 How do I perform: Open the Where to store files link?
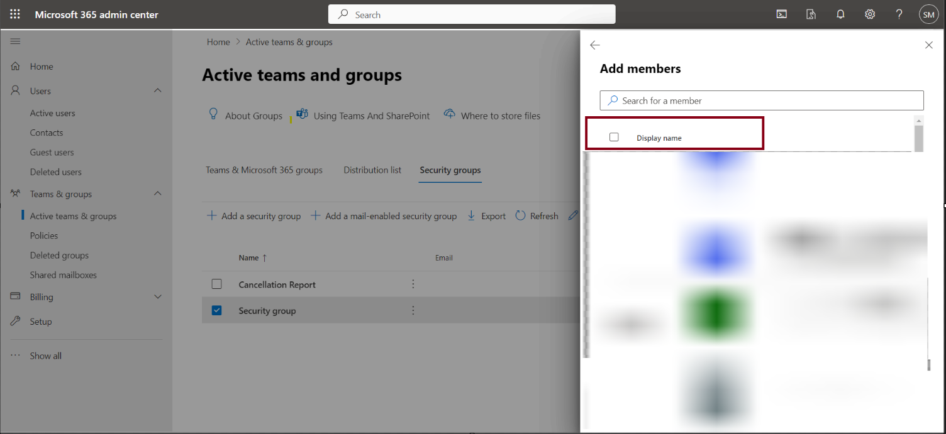click(x=501, y=116)
